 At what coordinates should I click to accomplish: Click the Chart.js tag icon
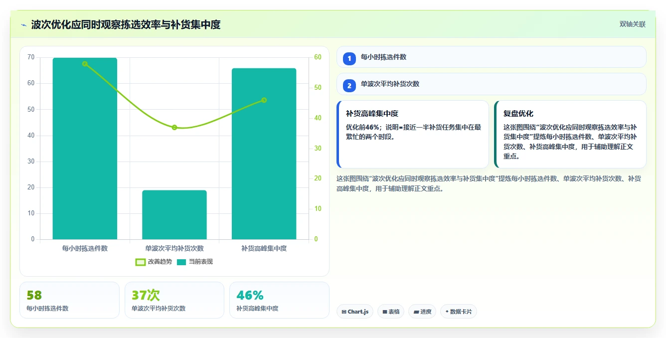pos(344,312)
